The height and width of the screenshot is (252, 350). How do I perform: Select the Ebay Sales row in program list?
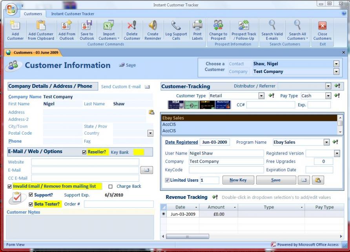coord(249,118)
